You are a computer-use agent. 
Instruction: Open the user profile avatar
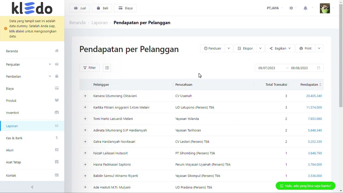(325, 8)
